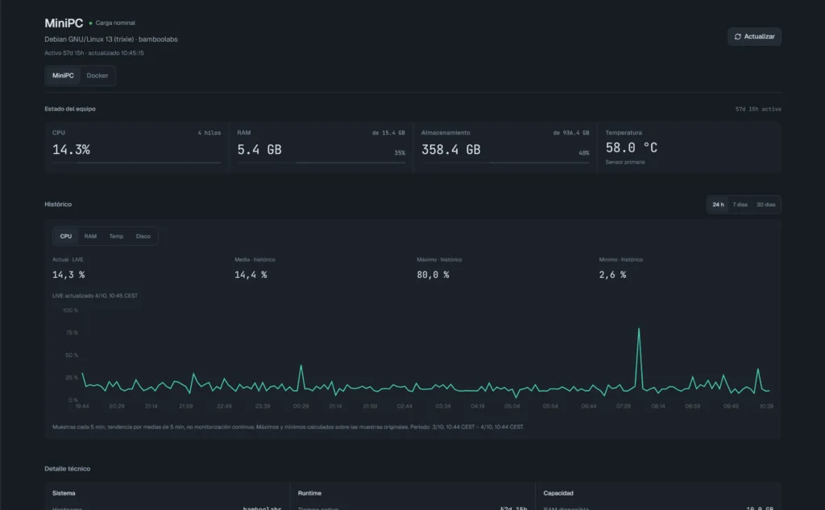Screen dimensions: 825x510
Task: Click the Runtime card heading
Action: coord(309,493)
